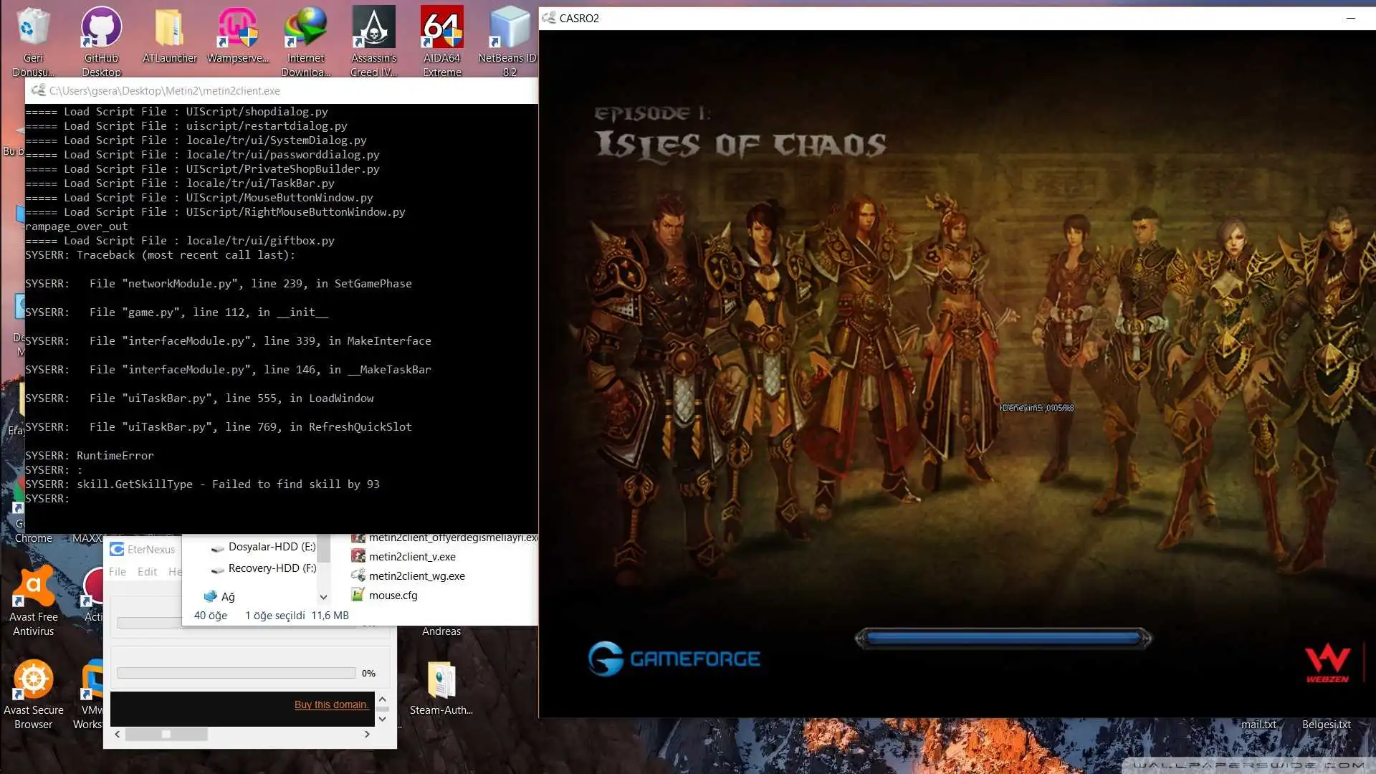This screenshot has width=1376, height=774.
Task: Open the ATLauncher folder icon
Action: pos(169,34)
